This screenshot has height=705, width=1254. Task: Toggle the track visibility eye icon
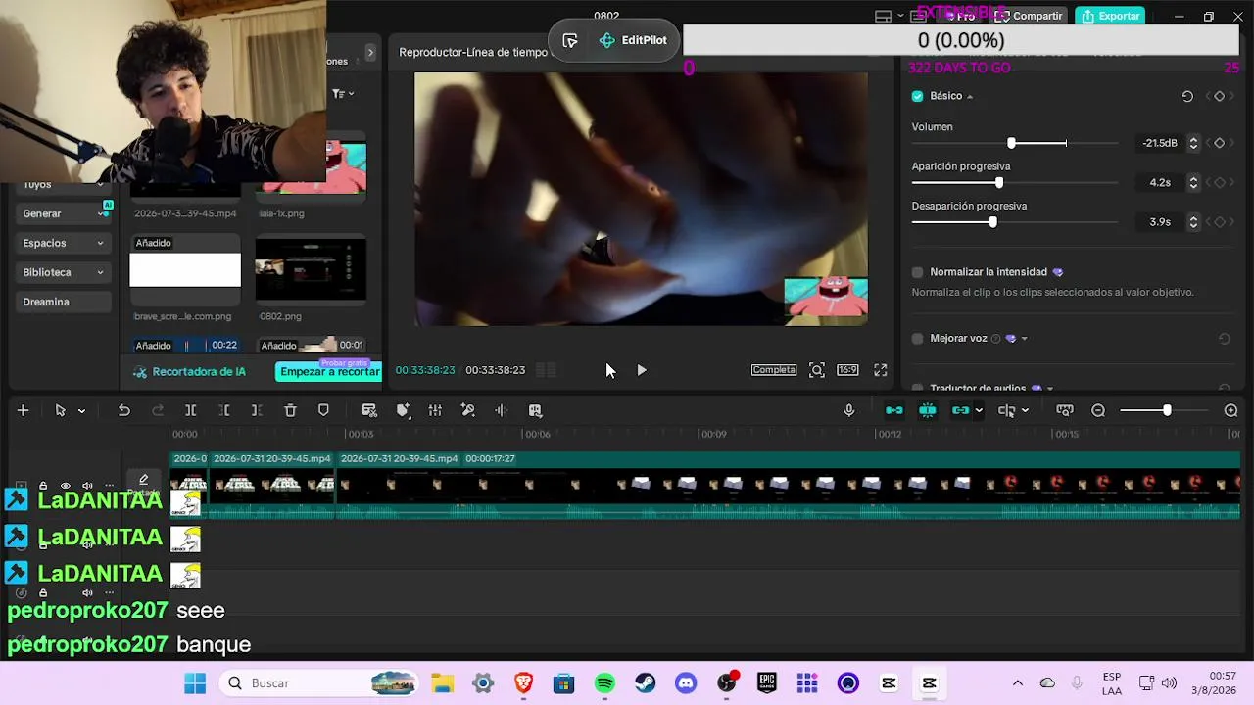coord(66,486)
